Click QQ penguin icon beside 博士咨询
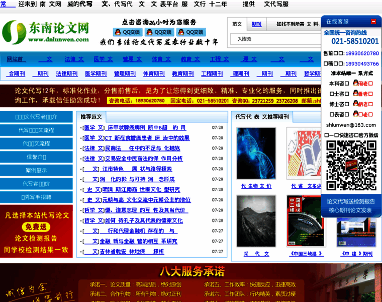Screen dimensions: 382x302 (355, 104)
